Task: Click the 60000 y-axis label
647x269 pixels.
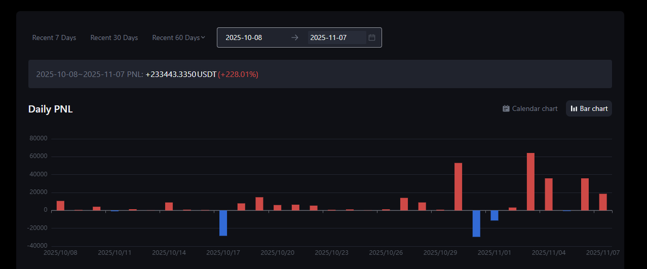Action: [x=39, y=156]
